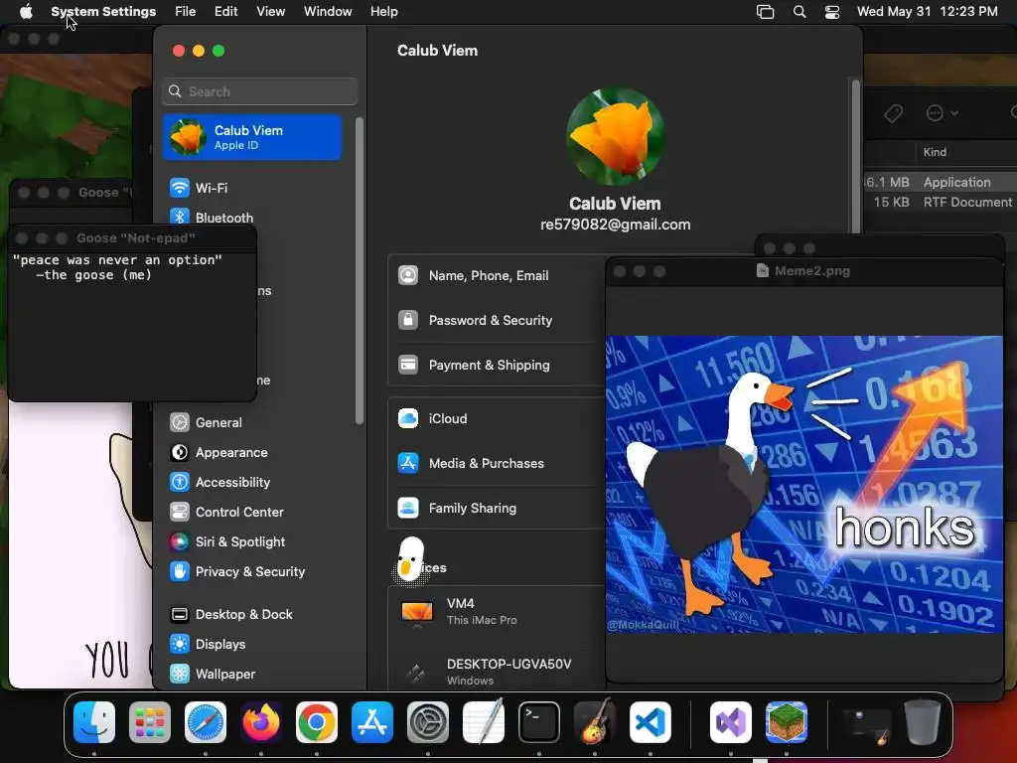
Task: Open Visual Studio from the Dock
Action: coord(731,722)
